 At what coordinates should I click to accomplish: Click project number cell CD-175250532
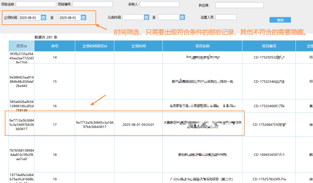269,57
